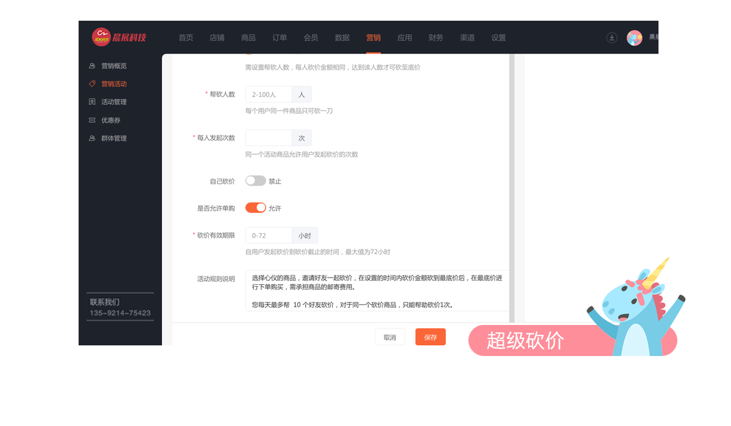
Task: Click the 活动管理 sidebar icon
Action: (92, 102)
